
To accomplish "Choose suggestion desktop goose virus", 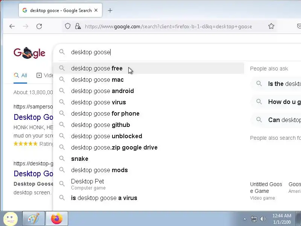I will (x=149, y=102).
